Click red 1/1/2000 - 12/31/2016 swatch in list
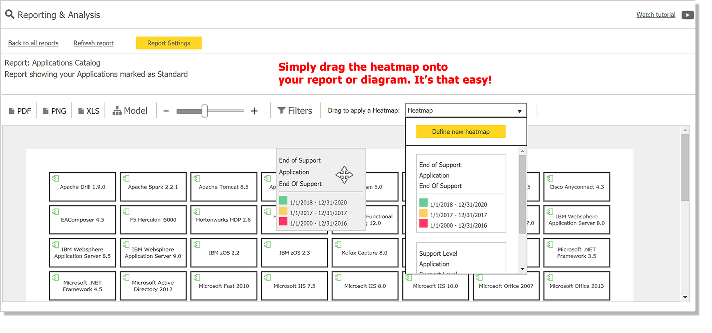The image size is (712, 333). (424, 223)
